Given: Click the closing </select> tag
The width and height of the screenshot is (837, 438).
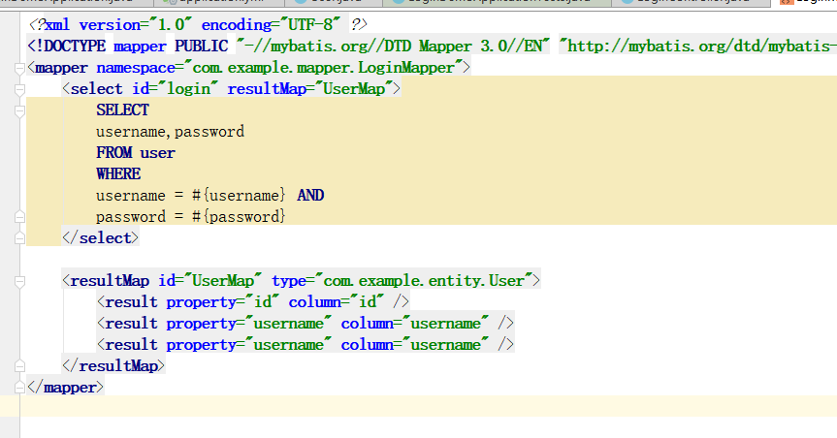Looking at the screenshot, I should 100,238.
